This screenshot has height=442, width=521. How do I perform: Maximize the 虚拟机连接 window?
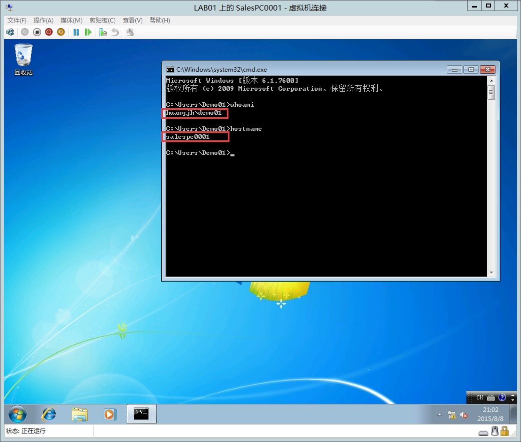click(x=488, y=6)
